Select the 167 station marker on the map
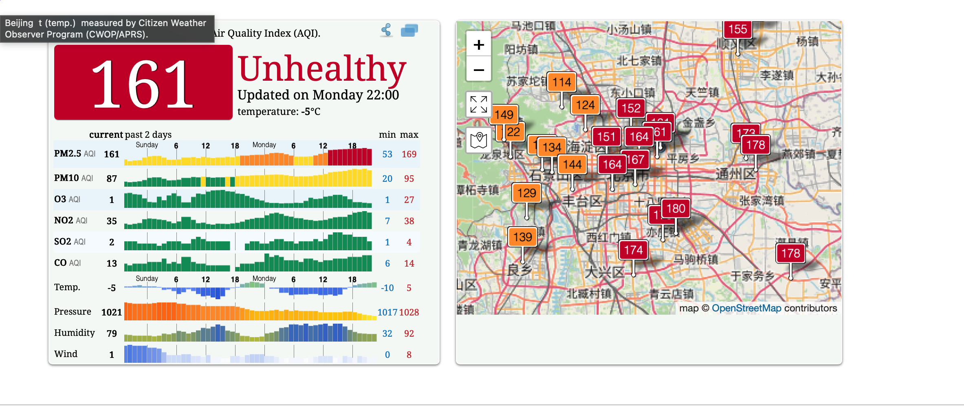This screenshot has width=964, height=406. coord(637,159)
